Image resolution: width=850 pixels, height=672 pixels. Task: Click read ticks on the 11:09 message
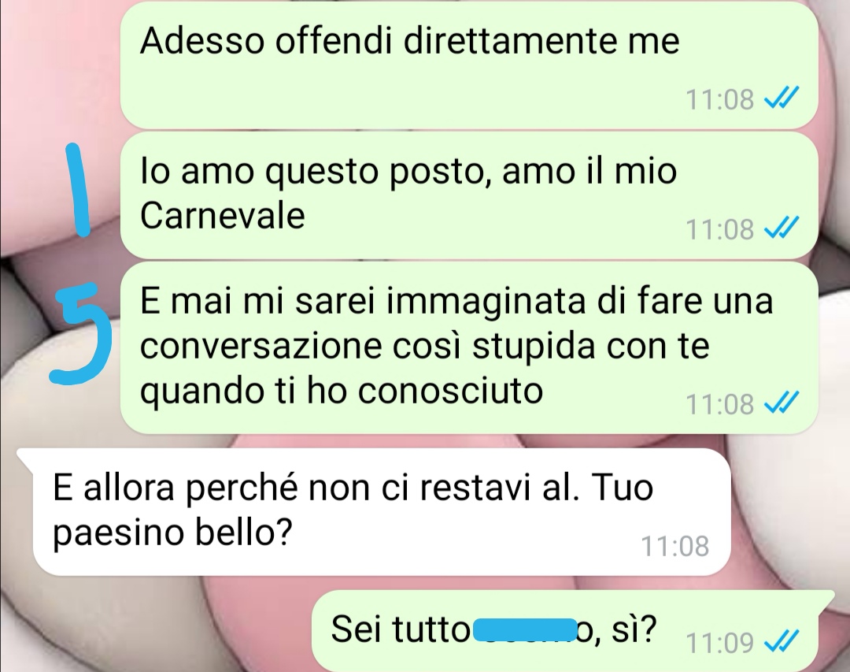tap(782, 642)
